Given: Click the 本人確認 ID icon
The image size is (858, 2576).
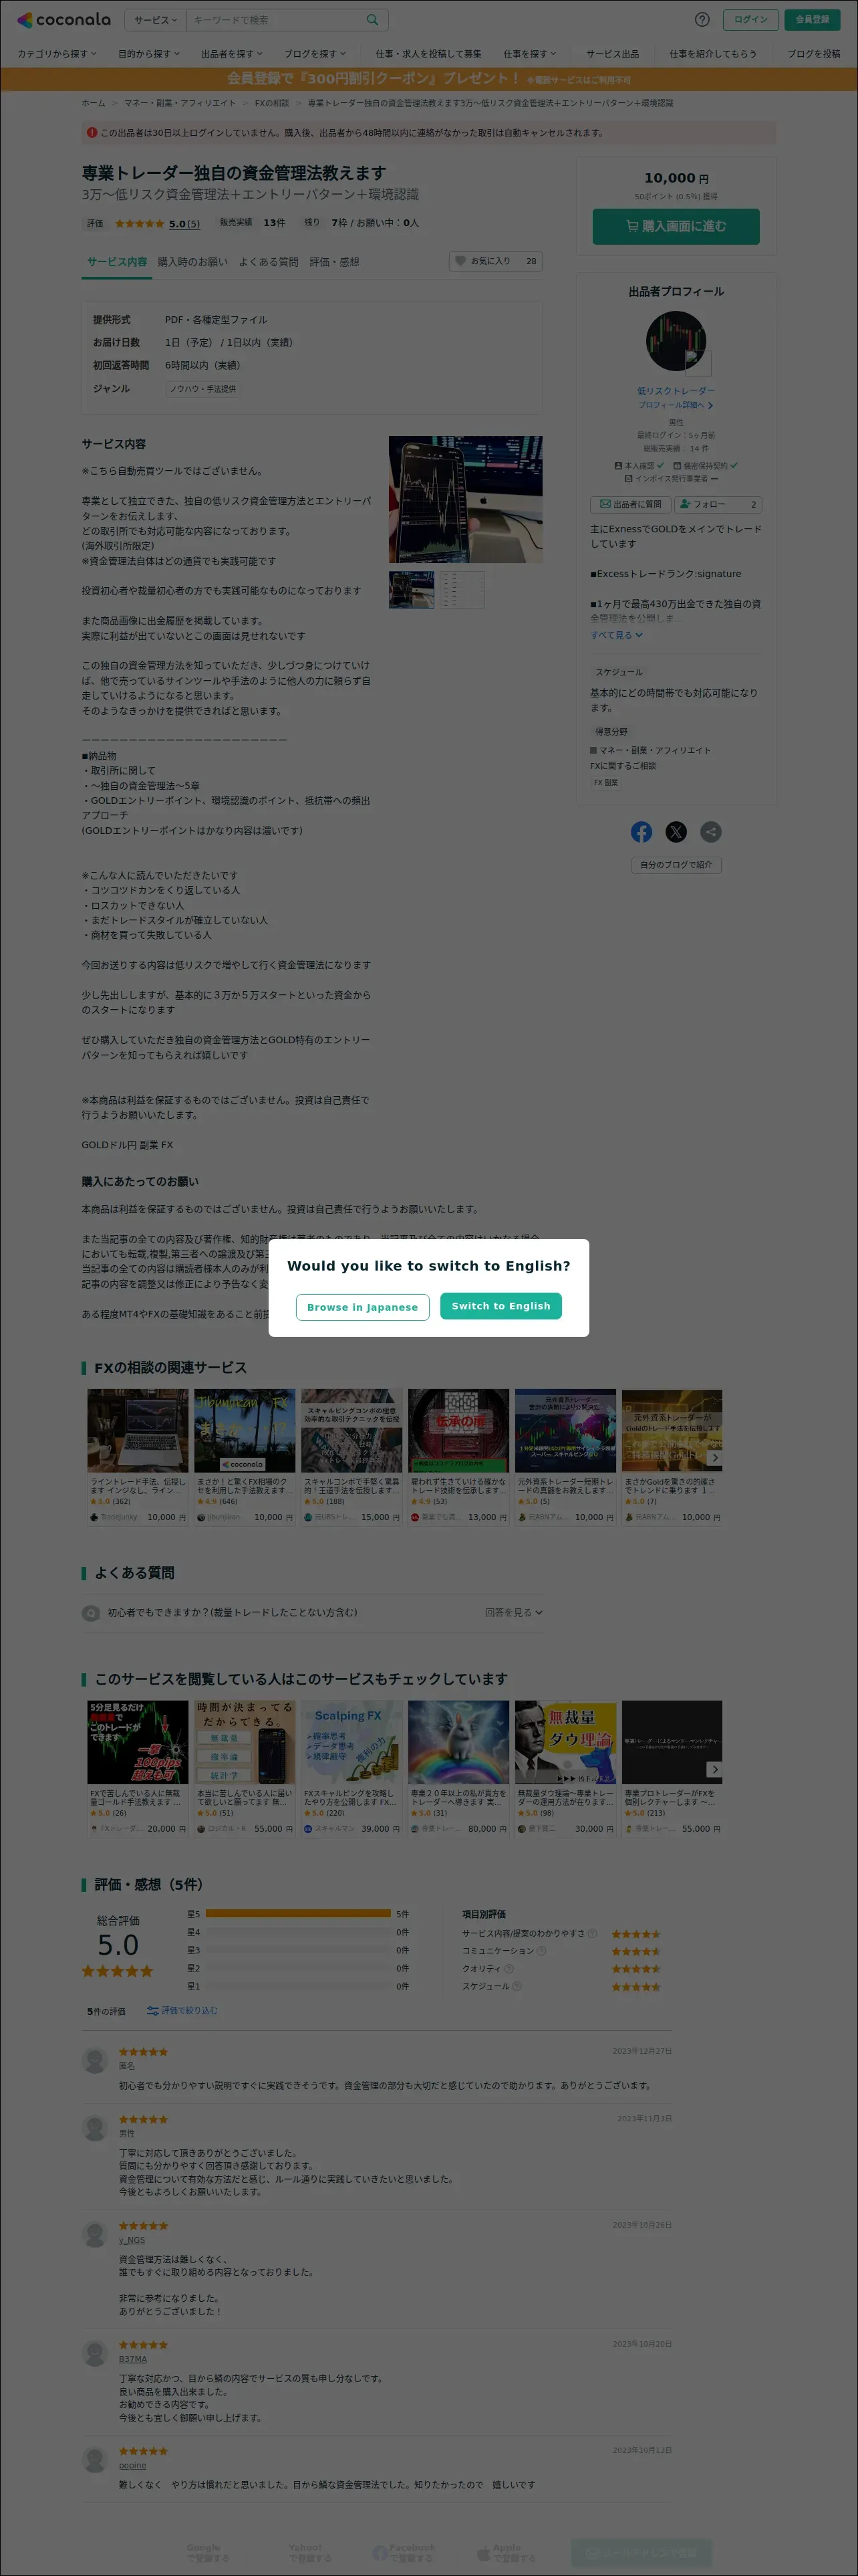Looking at the screenshot, I should pos(618,466).
